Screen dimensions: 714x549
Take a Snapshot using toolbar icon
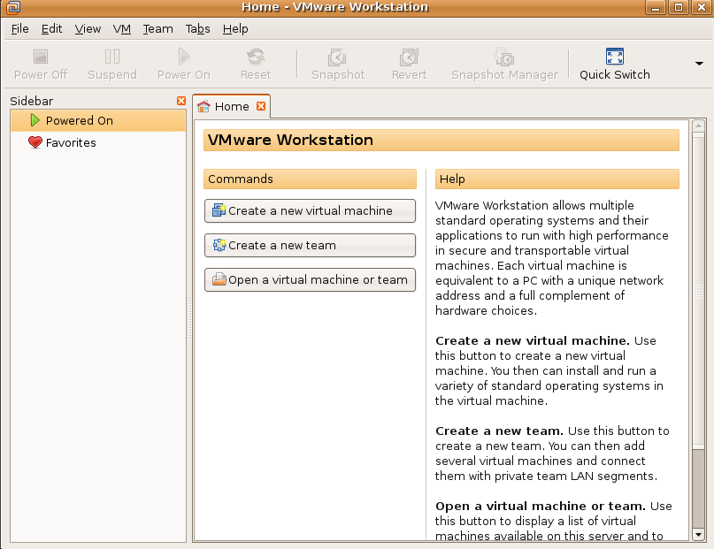point(337,57)
